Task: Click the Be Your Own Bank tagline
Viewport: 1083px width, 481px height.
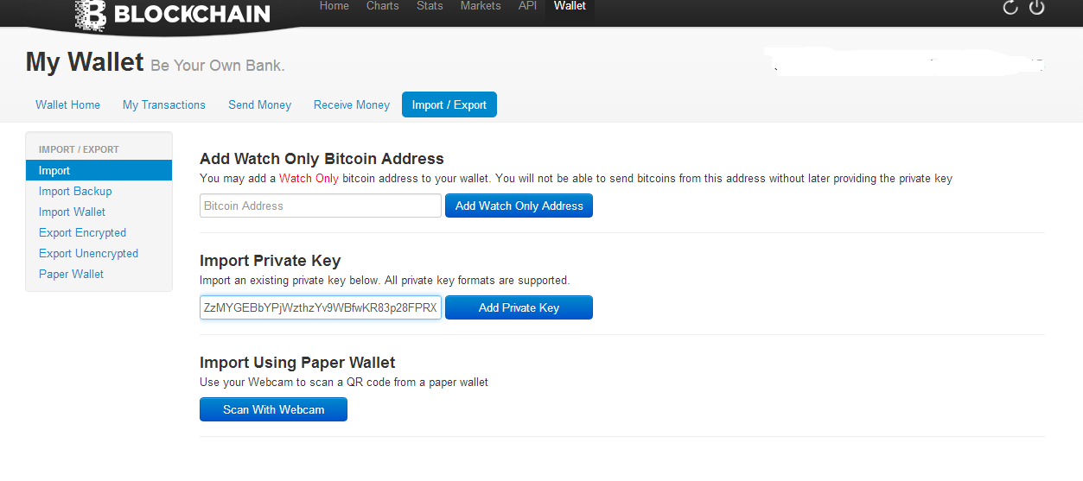Action: pyautogui.click(x=218, y=66)
